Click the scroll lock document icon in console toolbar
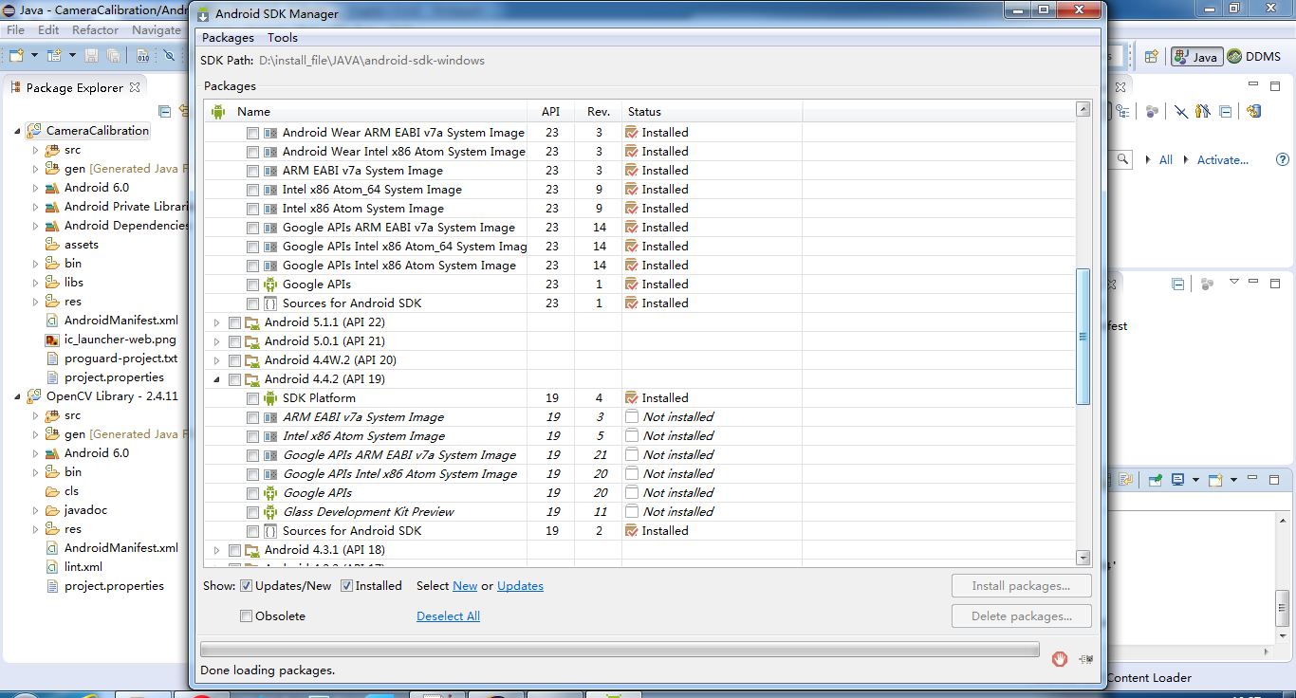1296x698 pixels. point(1125,480)
